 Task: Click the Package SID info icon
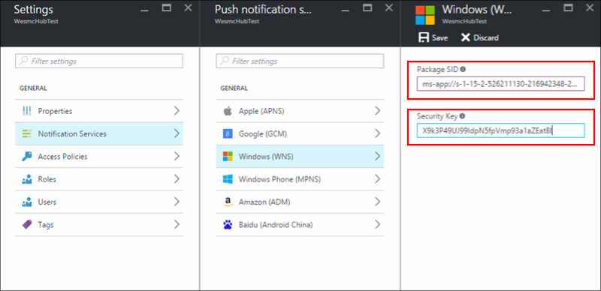(463, 69)
